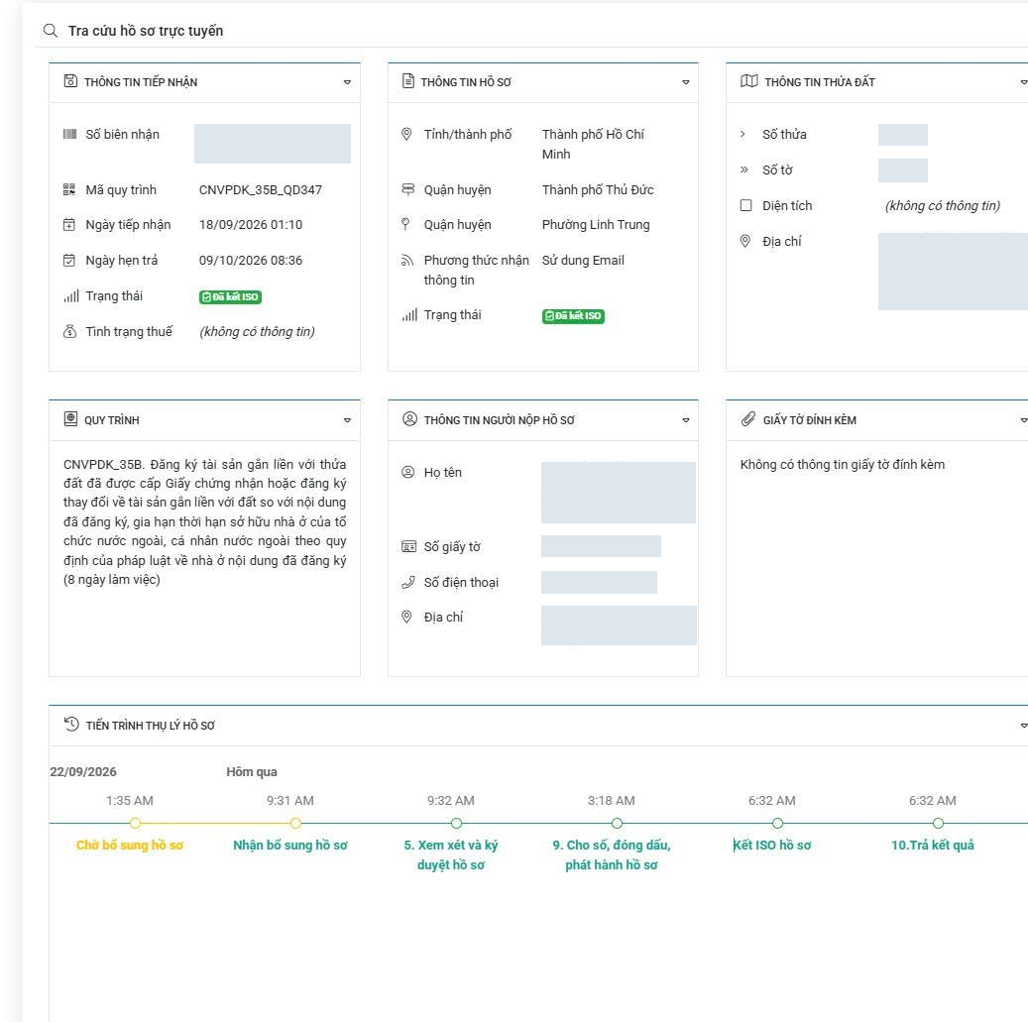This screenshot has width=1028, height=1022.
Task: Select the Chờ bổ sung hồ sơ timeline marker
Action: [135, 824]
